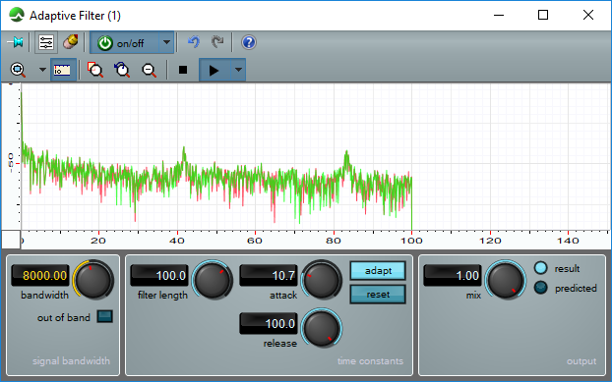Click the zoom selection magnifier icon
This screenshot has width=612, height=382.
pyautogui.click(x=95, y=70)
